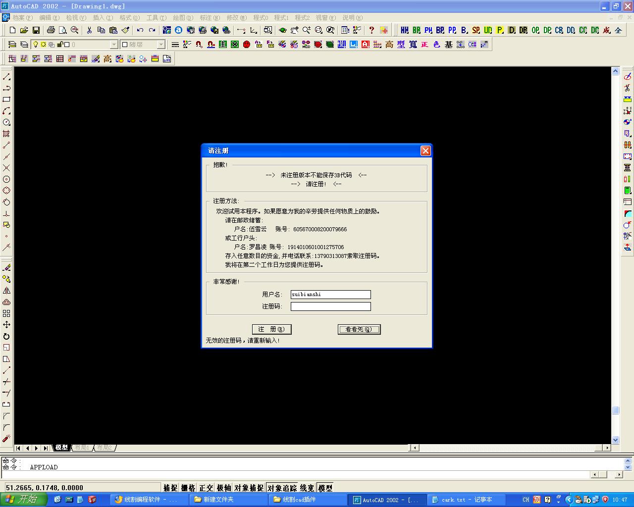Click the 色 toolbar icon

point(437,45)
